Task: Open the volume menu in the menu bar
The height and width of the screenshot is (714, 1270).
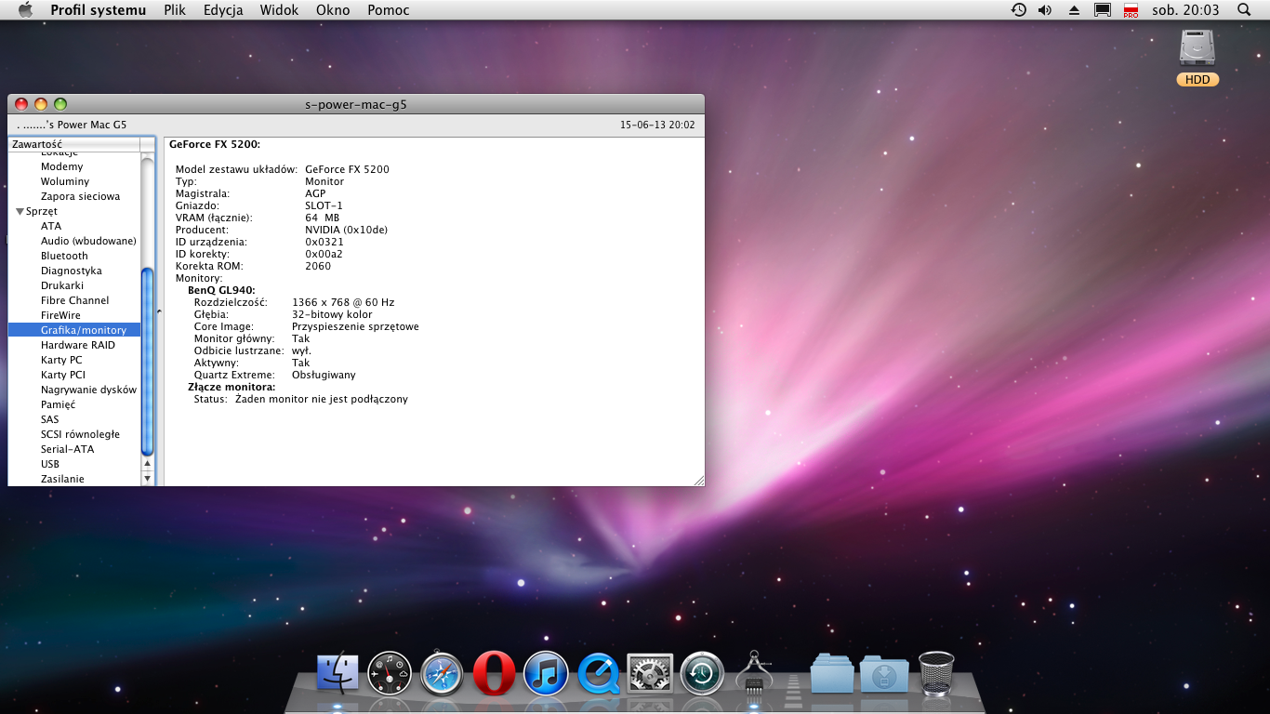Action: pos(1045,9)
